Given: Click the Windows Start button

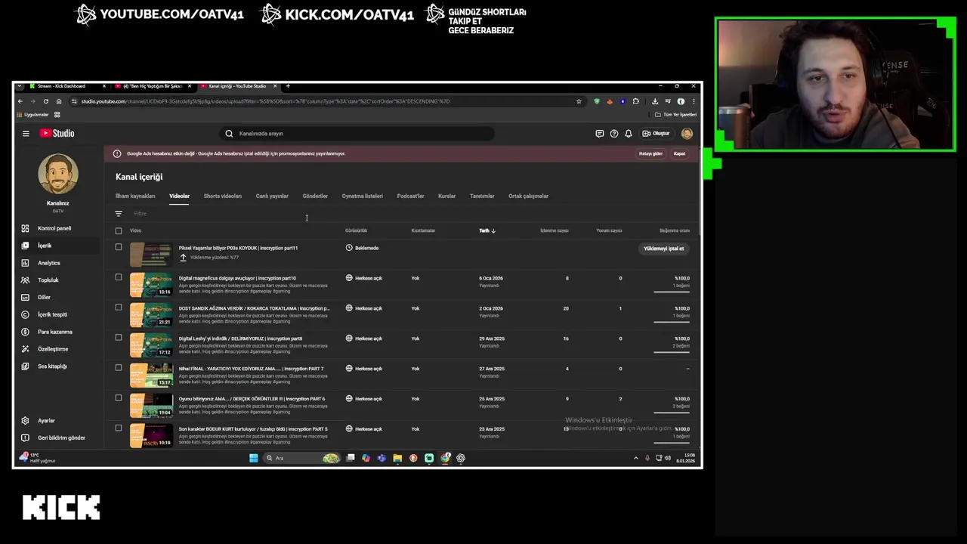Looking at the screenshot, I should pyautogui.click(x=254, y=458).
